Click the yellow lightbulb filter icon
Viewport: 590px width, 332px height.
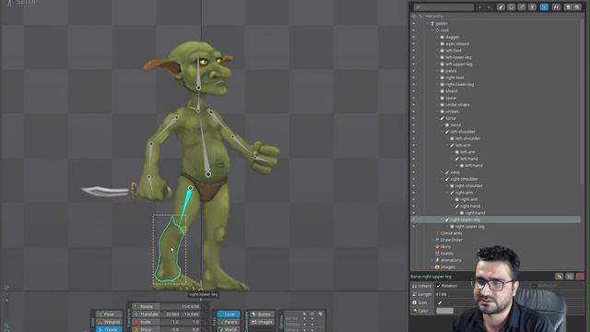(532, 7)
